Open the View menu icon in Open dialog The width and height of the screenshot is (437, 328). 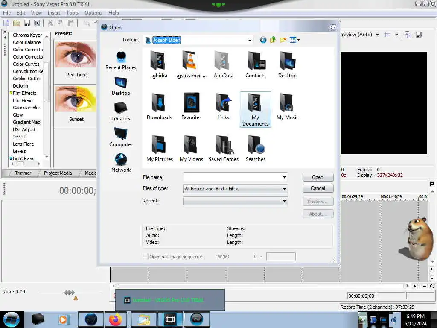pos(294,40)
